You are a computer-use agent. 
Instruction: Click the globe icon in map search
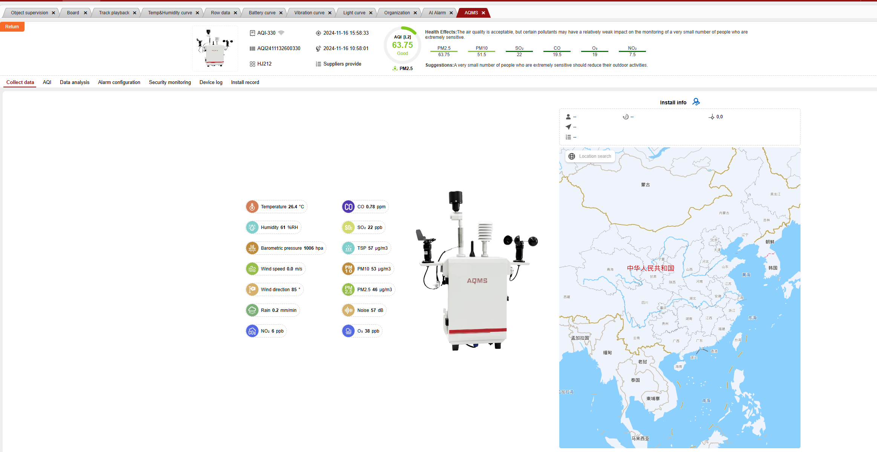pyautogui.click(x=572, y=156)
